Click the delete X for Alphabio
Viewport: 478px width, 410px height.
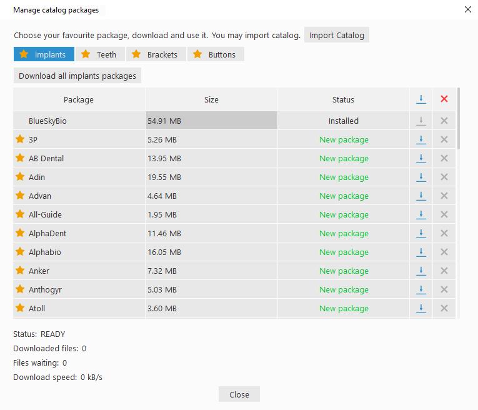(444, 252)
